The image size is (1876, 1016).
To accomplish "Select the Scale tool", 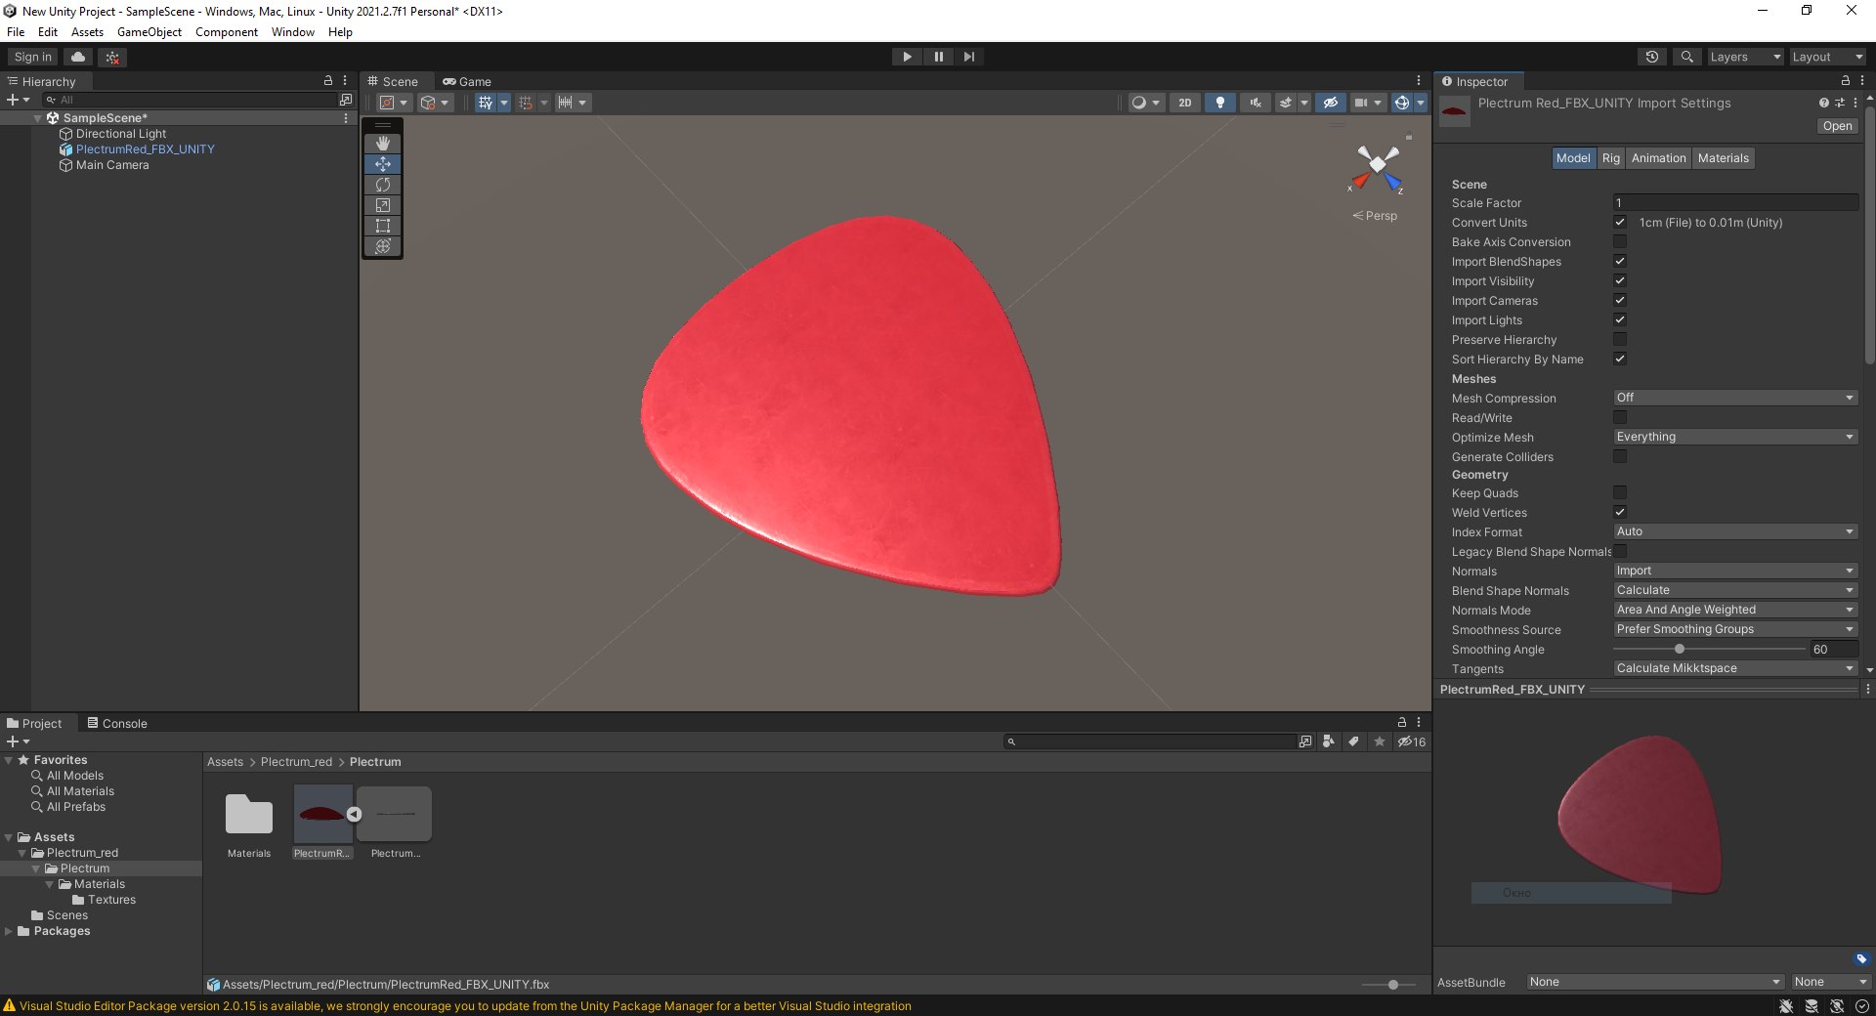I will [x=383, y=205].
